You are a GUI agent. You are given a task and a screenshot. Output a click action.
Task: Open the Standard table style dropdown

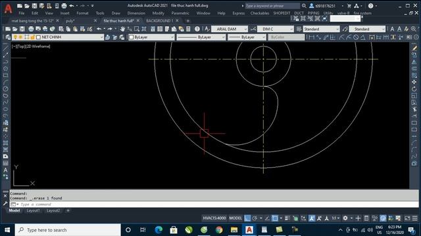click(337, 29)
